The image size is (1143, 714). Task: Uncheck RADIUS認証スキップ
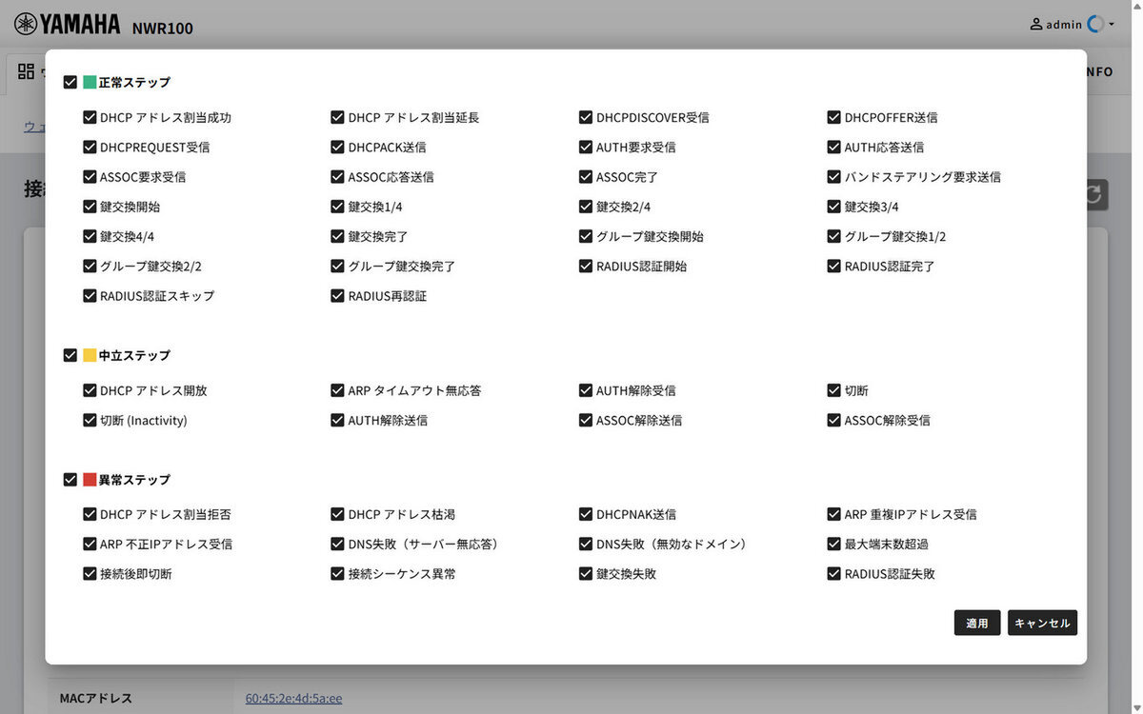pos(90,296)
